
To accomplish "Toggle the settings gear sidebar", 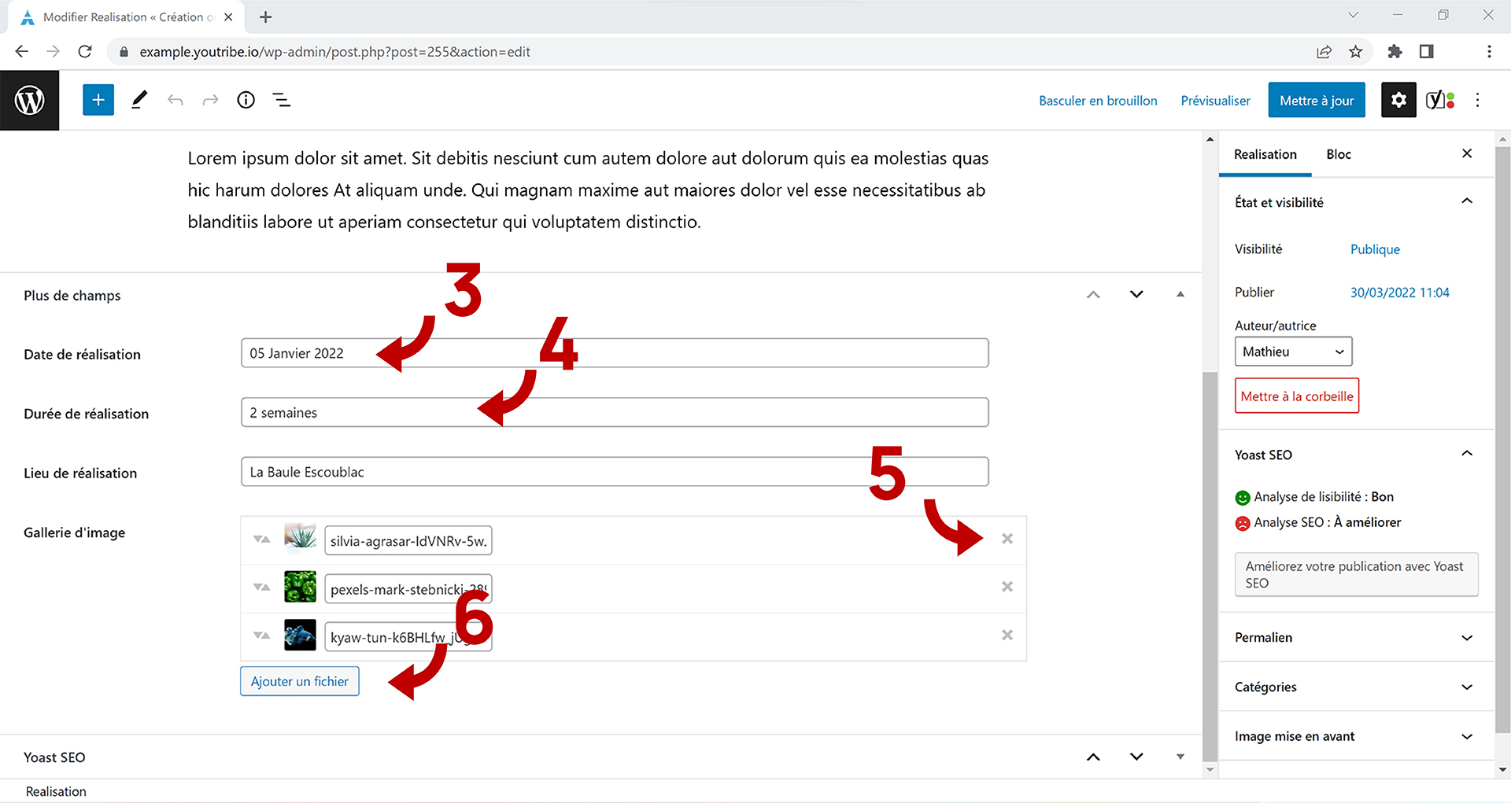I will [1398, 100].
